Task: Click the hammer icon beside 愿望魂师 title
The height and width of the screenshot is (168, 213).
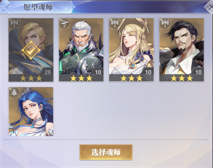Action: click(6, 7)
